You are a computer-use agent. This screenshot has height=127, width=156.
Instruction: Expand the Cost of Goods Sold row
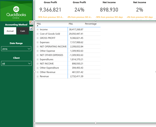click(38, 34)
